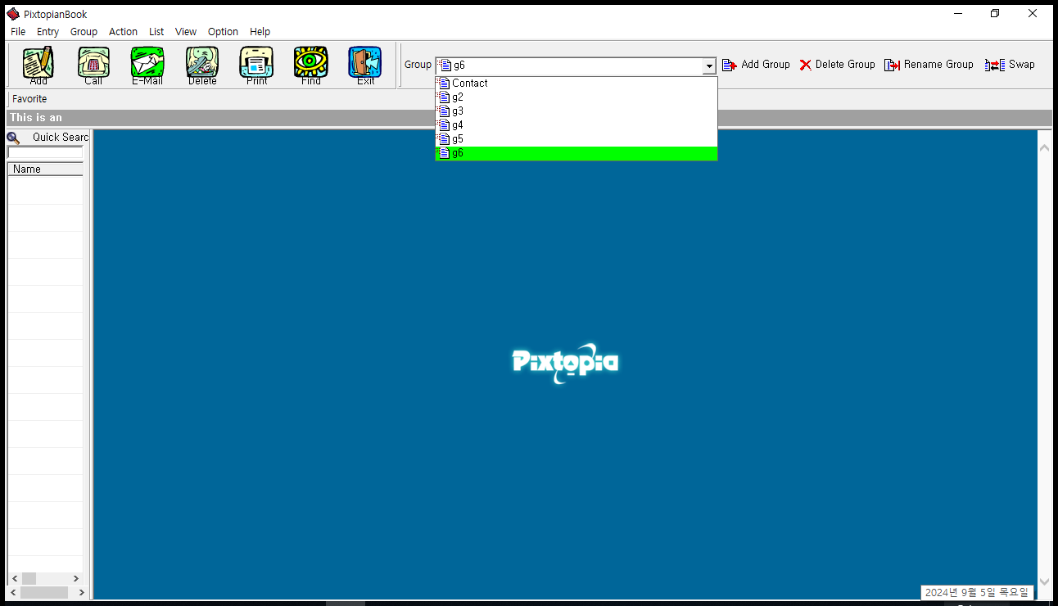Click the main panel's scroll-up arrow
The image size is (1058, 606).
pos(1044,147)
